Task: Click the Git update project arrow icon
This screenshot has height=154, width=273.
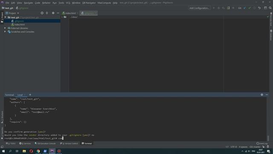Action: coord(244,8)
